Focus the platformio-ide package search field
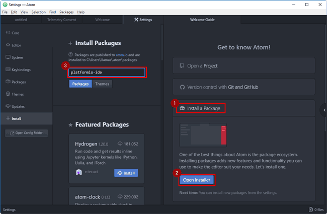Image resolution: width=327 pixels, height=214 pixels. tap(107, 72)
